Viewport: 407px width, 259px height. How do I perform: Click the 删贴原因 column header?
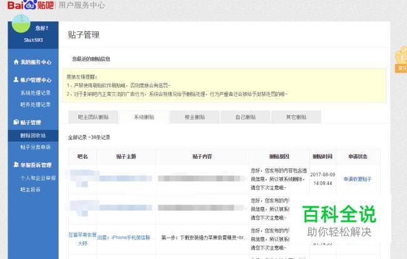[279, 156]
